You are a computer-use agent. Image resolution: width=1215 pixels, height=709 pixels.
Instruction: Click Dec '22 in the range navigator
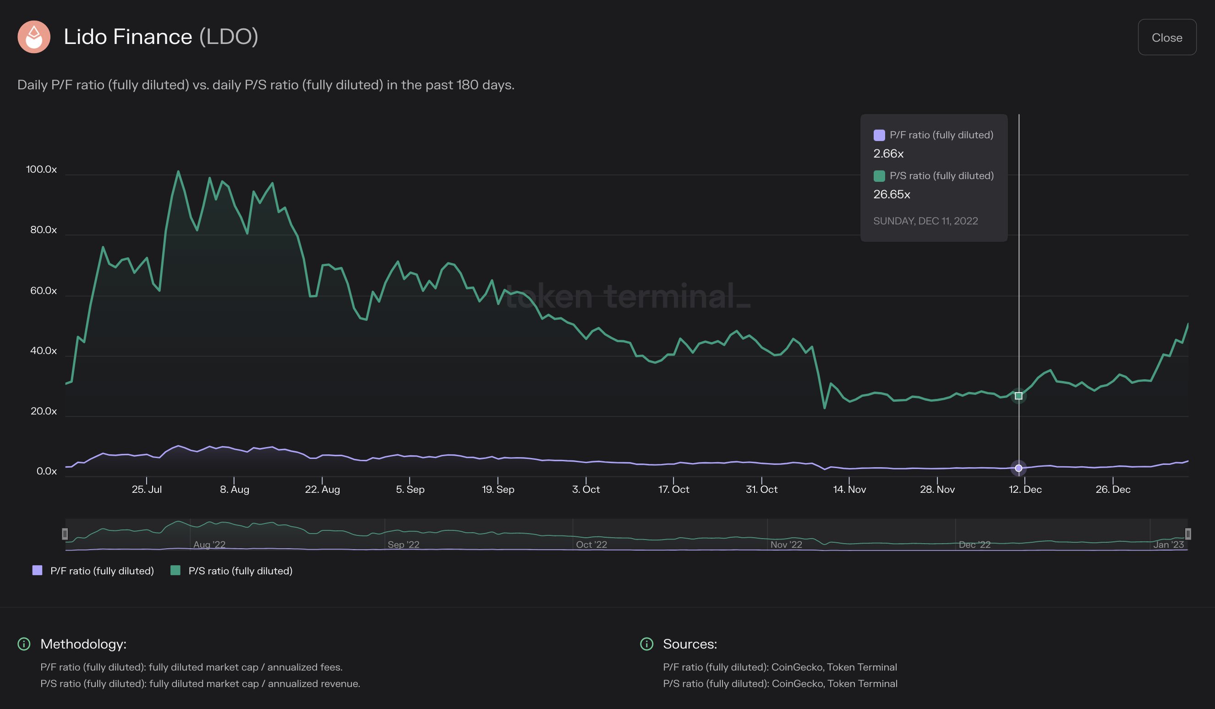point(974,545)
